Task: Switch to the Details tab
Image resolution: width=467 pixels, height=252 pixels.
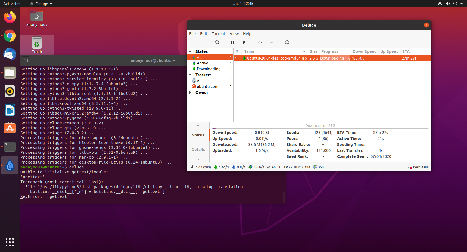Action: pos(198,149)
